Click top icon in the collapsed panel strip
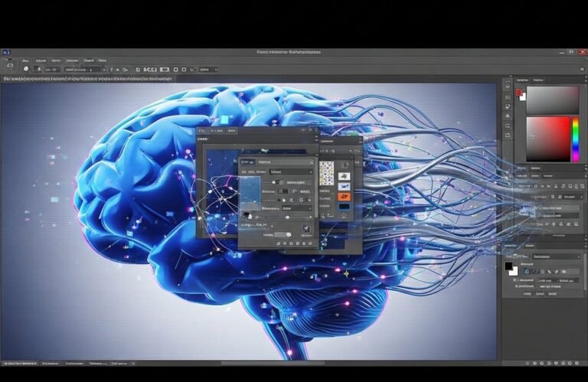 click(x=507, y=83)
